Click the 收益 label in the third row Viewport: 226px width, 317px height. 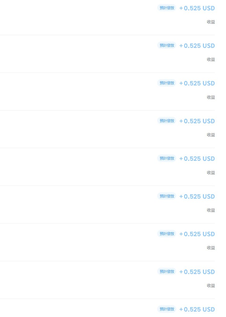pos(211,97)
